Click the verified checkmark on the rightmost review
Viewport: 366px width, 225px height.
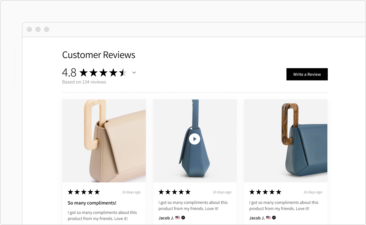(273, 218)
